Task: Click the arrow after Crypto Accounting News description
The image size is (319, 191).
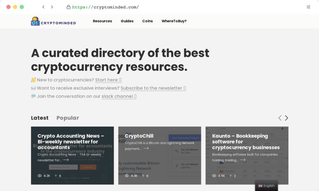Action: coord(66,160)
